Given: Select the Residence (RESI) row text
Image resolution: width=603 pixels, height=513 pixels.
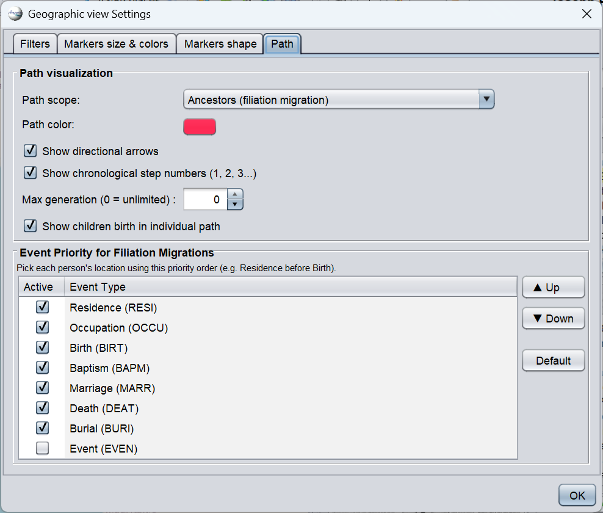Looking at the screenshot, I should coord(114,308).
